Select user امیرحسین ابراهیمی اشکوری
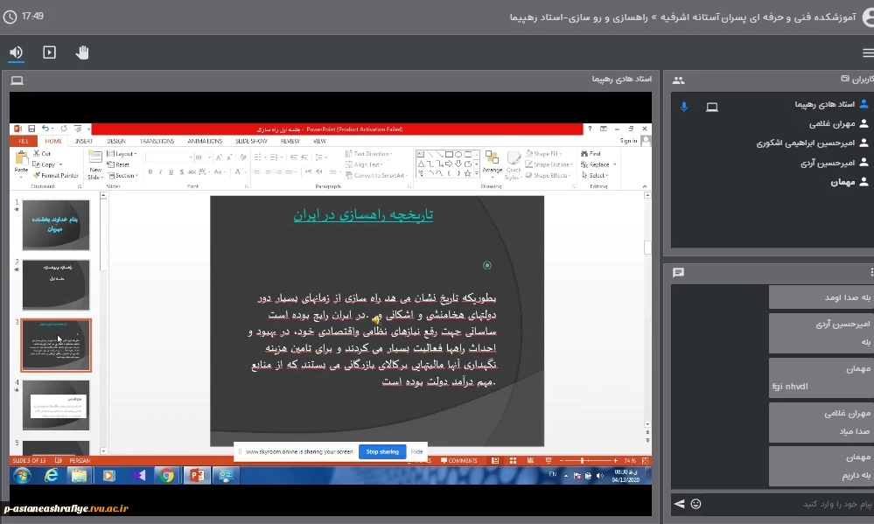Screen dimensions: 874x524 point(806,143)
